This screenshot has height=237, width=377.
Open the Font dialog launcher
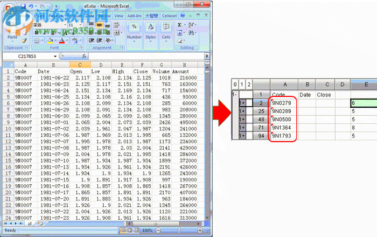[x=81, y=47]
